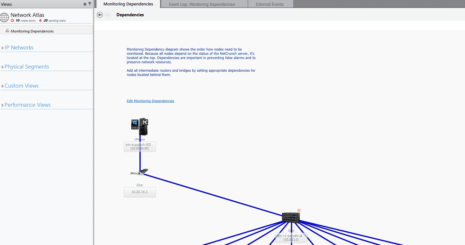This screenshot has width=465, height=245.
Task: Click the 'VMware' vendor caption
Action: 139,139
